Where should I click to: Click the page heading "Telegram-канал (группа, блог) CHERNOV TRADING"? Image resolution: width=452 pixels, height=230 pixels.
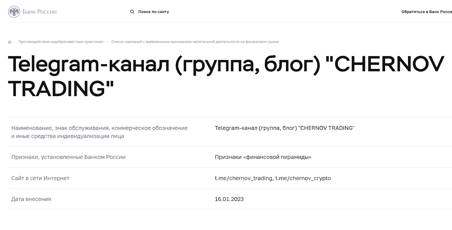[226, 76]
